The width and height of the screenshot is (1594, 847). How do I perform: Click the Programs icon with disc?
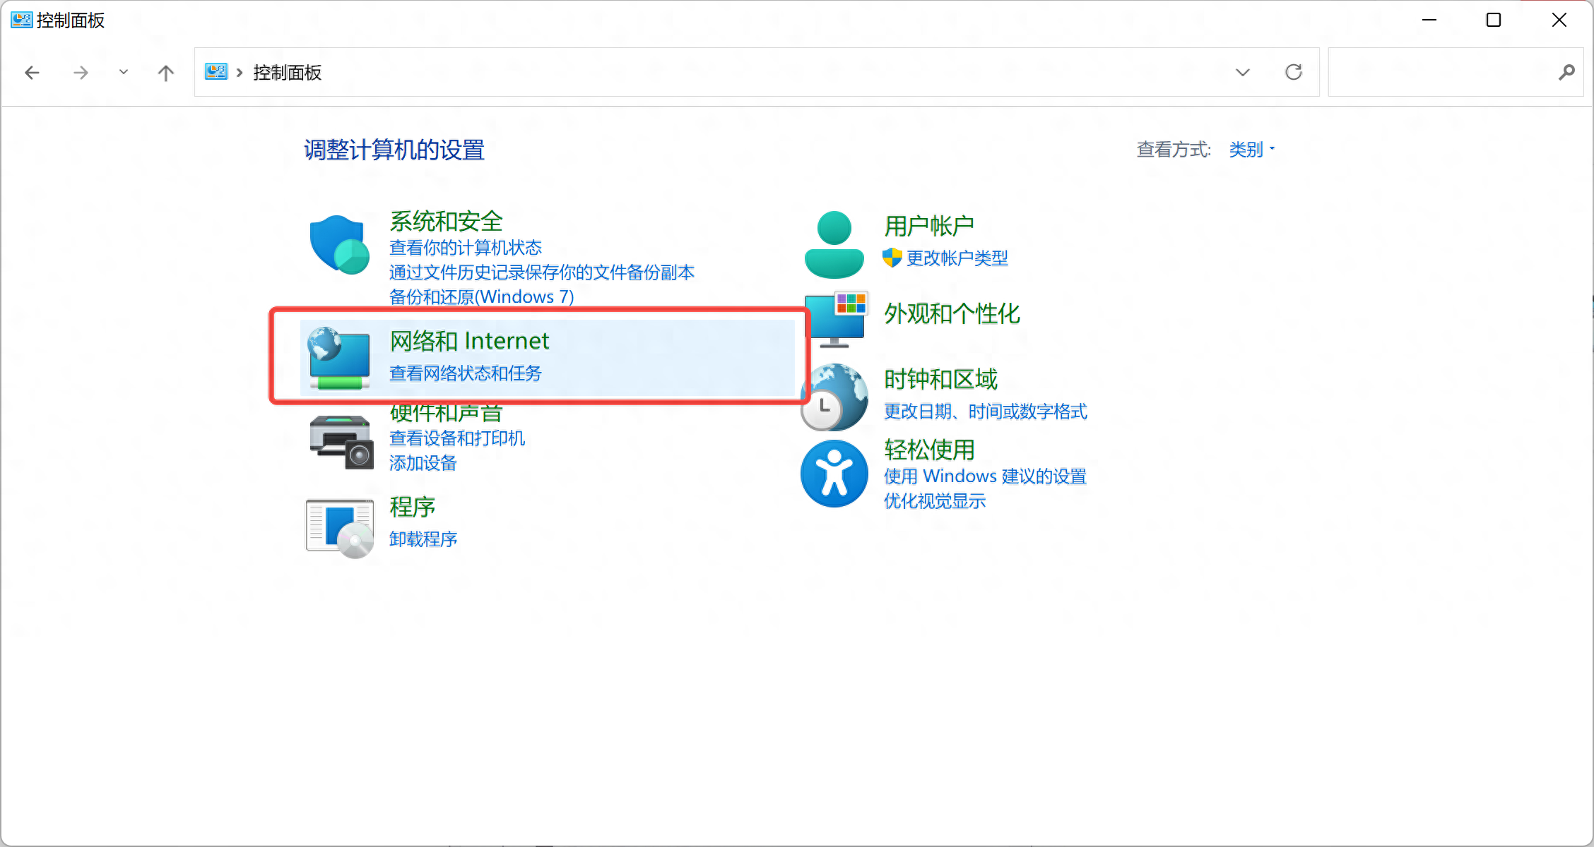click(x=340, y=527)
